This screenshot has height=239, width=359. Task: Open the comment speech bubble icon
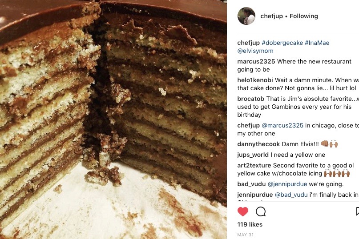(261, 211)
